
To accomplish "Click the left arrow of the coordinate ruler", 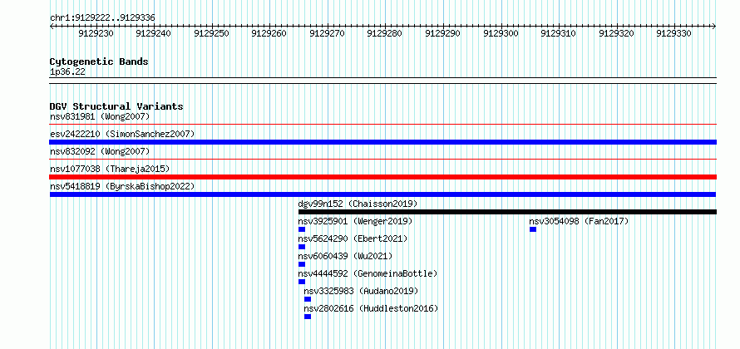I will tap(52, 26).
